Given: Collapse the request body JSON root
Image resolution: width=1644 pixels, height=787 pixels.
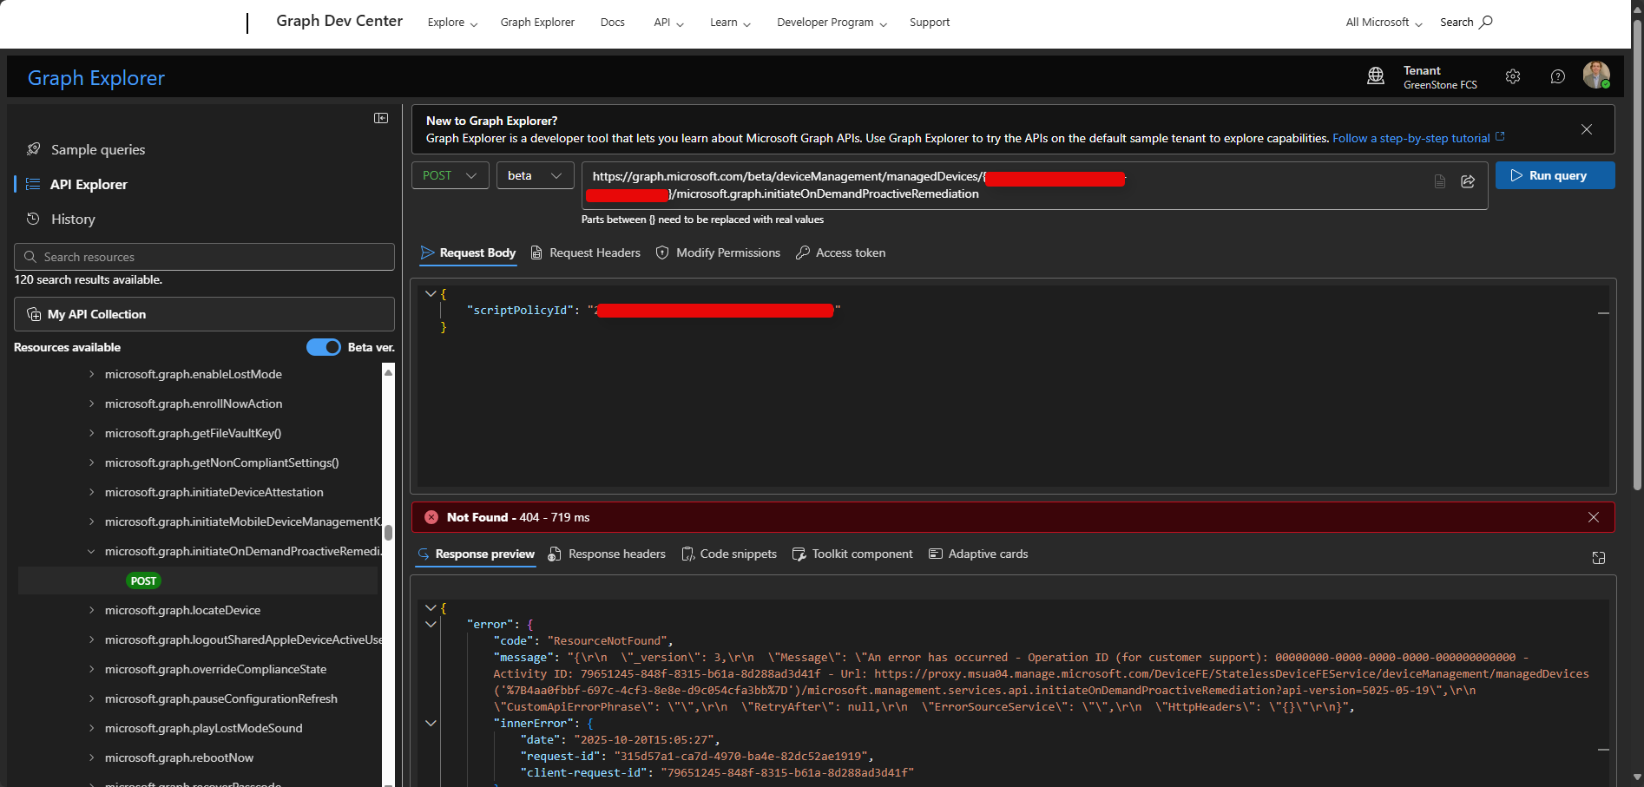Looking at the screenshot, I should pyautogui.click(x=431, y=294).
